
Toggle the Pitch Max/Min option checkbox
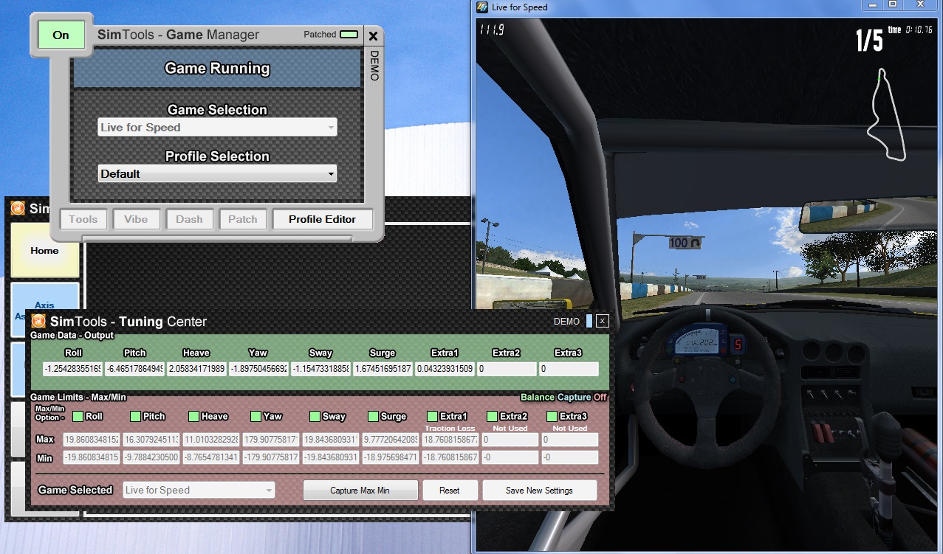pos(135,416)
